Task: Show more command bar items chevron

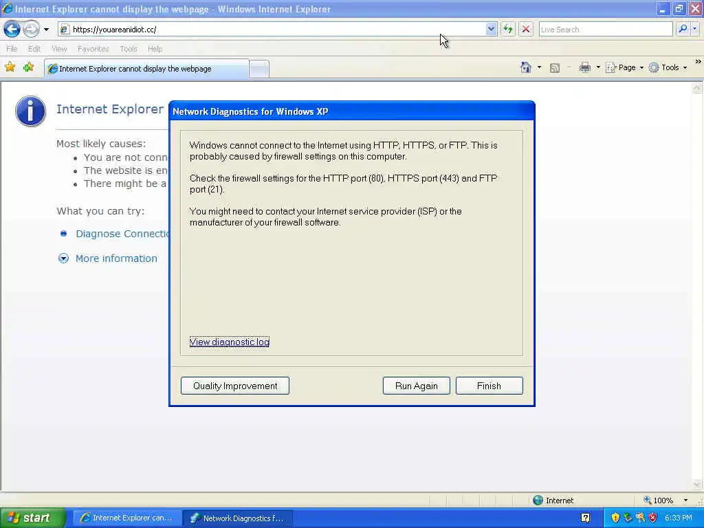Action: (x=698, y=61)
